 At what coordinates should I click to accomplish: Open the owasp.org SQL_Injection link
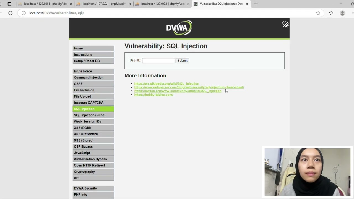178,91
